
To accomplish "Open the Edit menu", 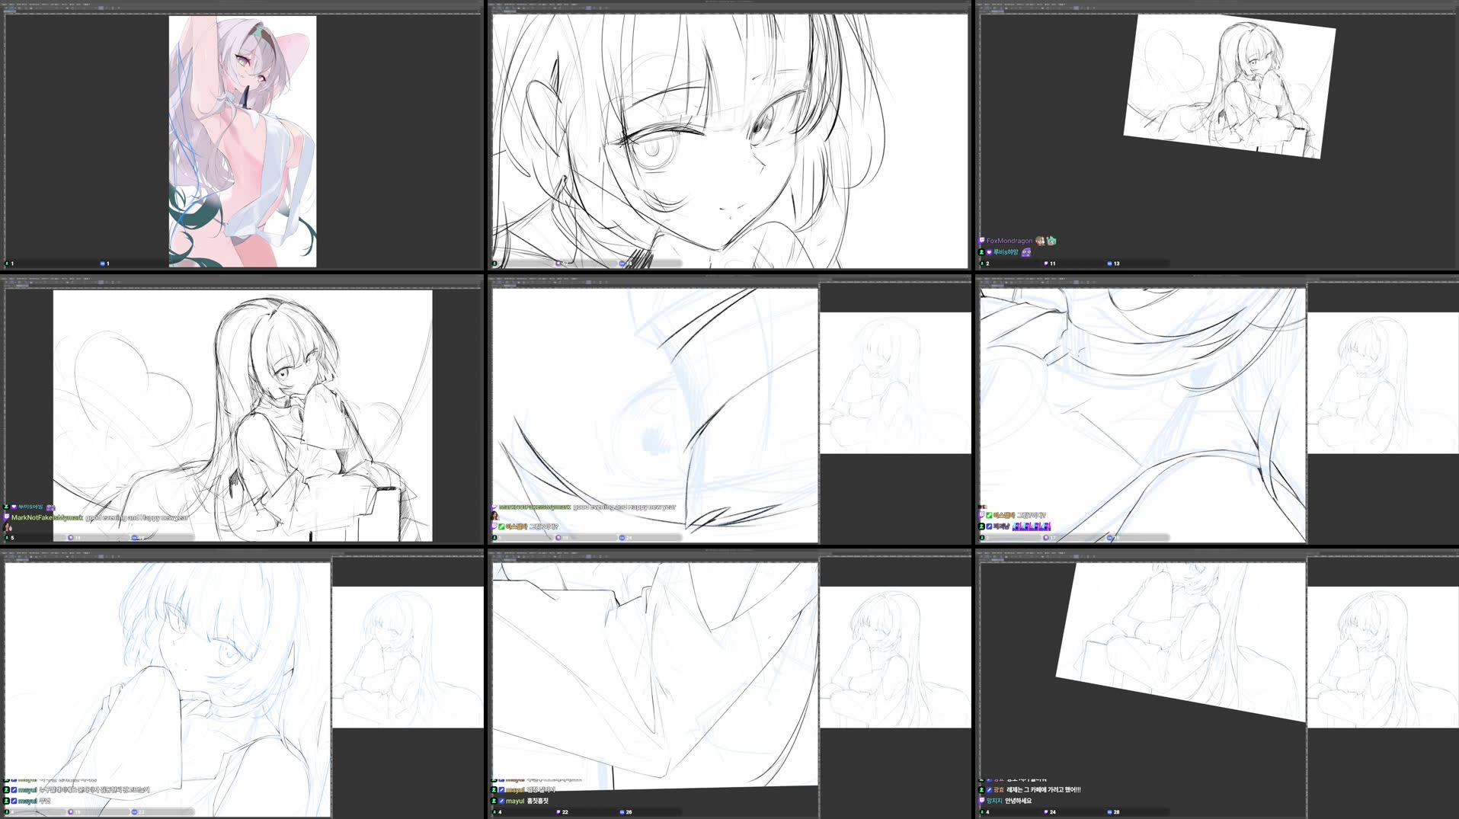I will tap(15, 3).
